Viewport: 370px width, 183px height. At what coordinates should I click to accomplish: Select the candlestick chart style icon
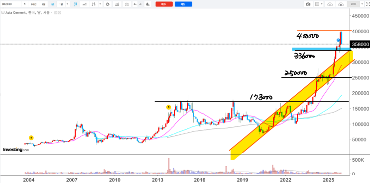coord(75,4)
